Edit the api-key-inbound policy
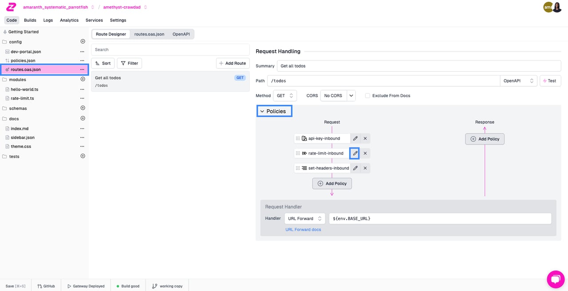The image size is (568, 291). [x=355, y=138]
